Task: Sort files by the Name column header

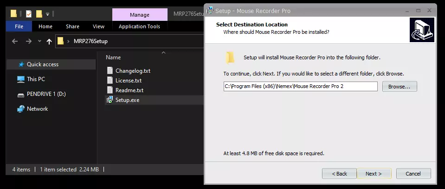Action: click(113, 57)
